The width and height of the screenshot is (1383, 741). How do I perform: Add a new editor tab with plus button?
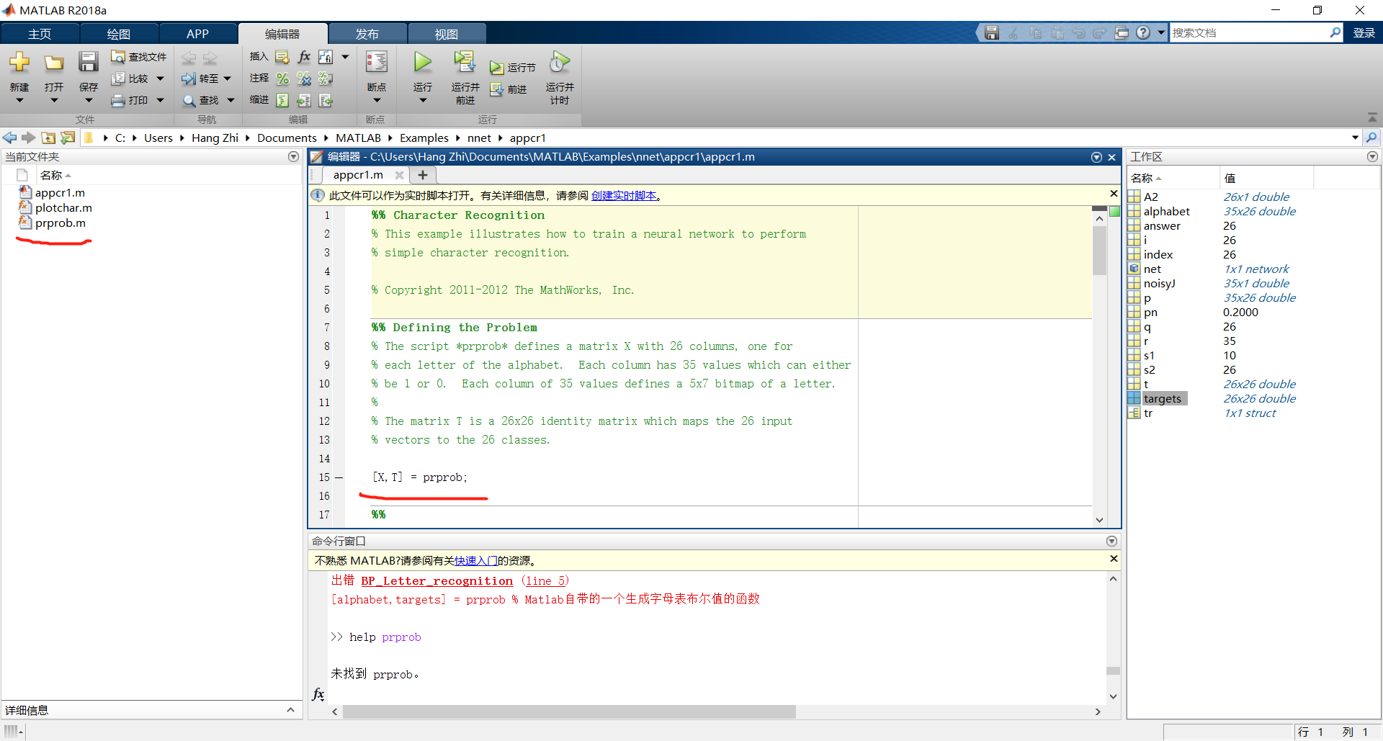(x=423, y=175)
